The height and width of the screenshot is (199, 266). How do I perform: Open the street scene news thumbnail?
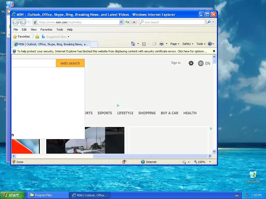click(x=85, y=140)
